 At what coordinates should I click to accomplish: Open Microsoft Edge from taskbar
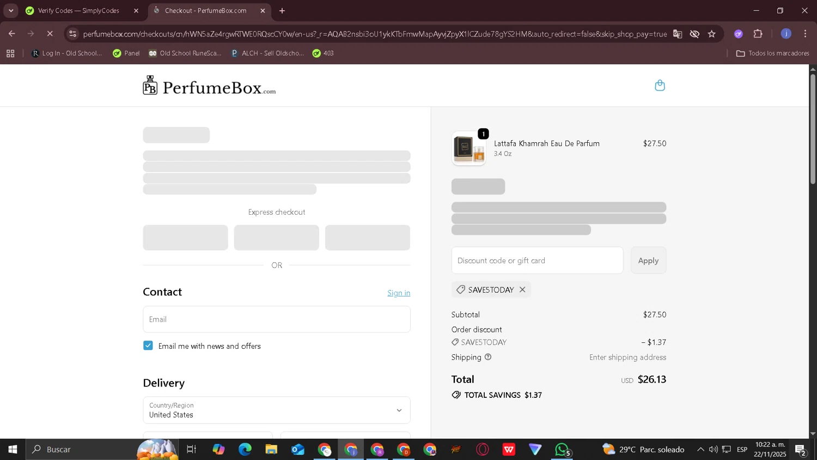(245, 450)
